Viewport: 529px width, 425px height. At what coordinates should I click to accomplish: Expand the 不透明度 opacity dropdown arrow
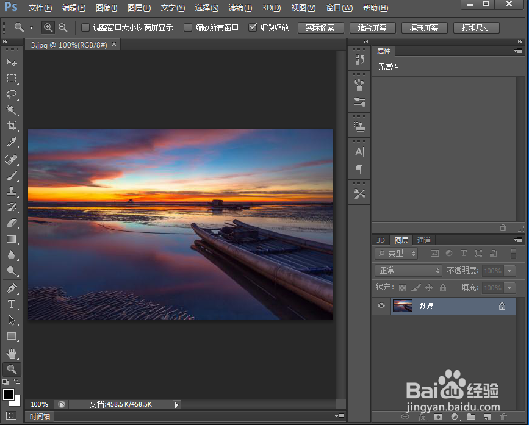[x=509, y=271]
